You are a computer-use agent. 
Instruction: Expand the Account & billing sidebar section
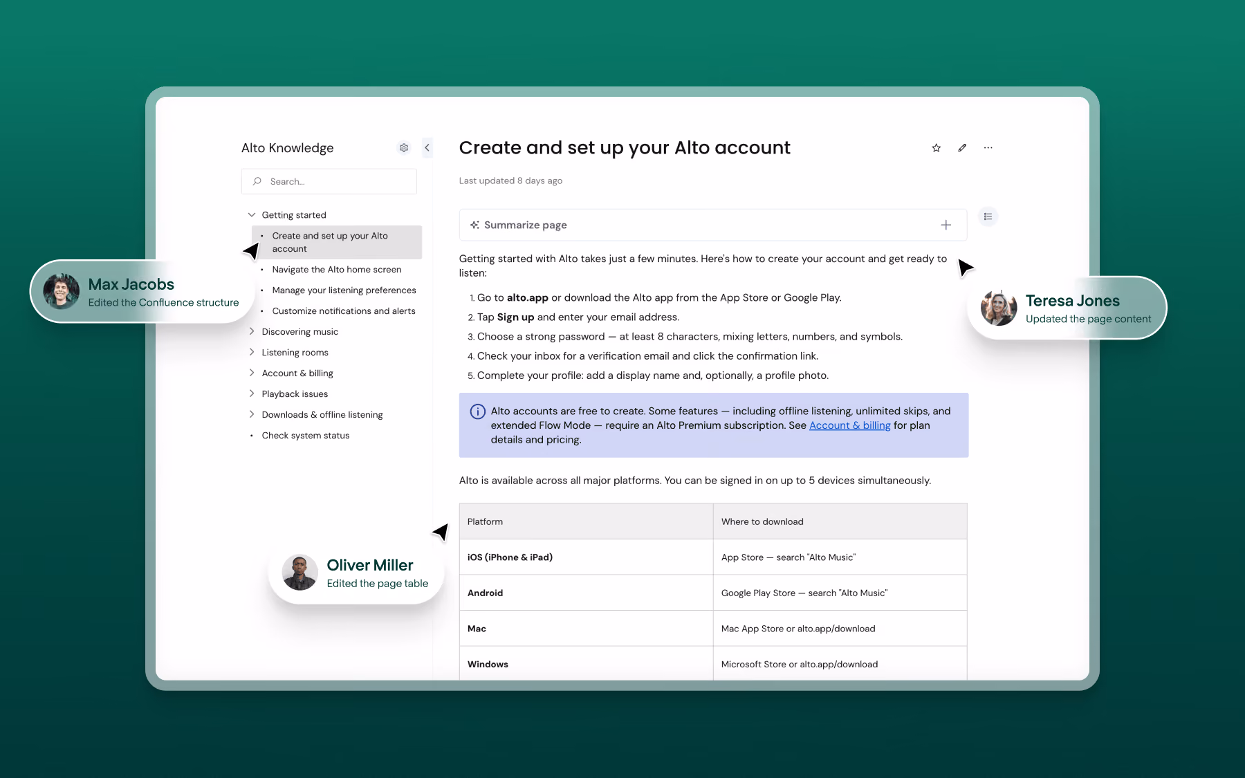[x=252, y=373]
